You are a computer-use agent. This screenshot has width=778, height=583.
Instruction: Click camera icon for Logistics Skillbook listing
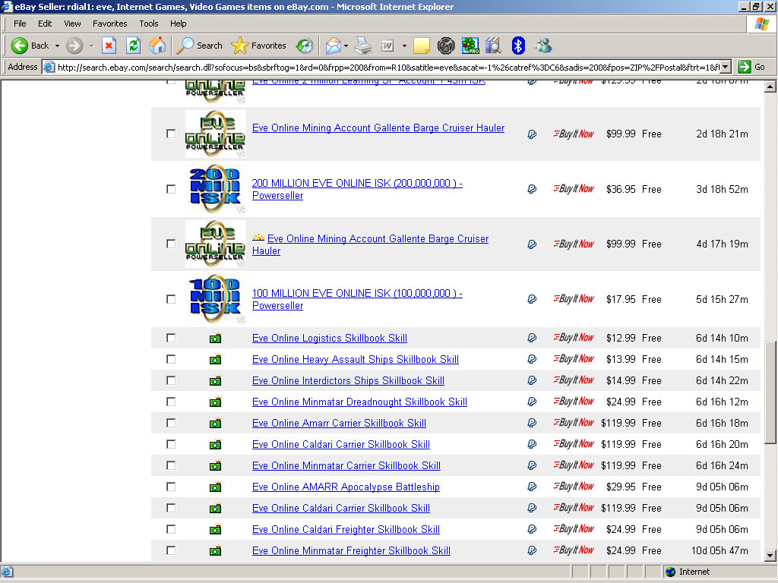(215, 339)
